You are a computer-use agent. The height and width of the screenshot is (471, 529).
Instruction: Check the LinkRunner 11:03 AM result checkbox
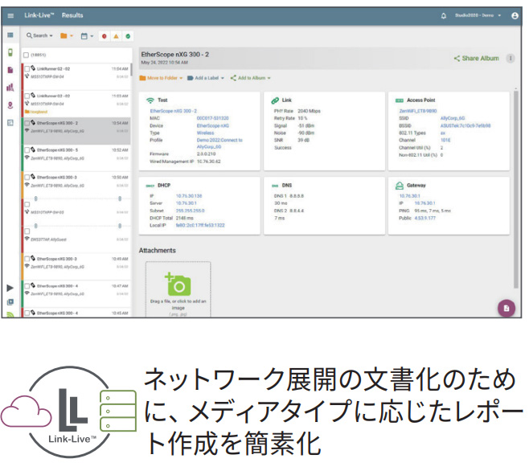27,96
